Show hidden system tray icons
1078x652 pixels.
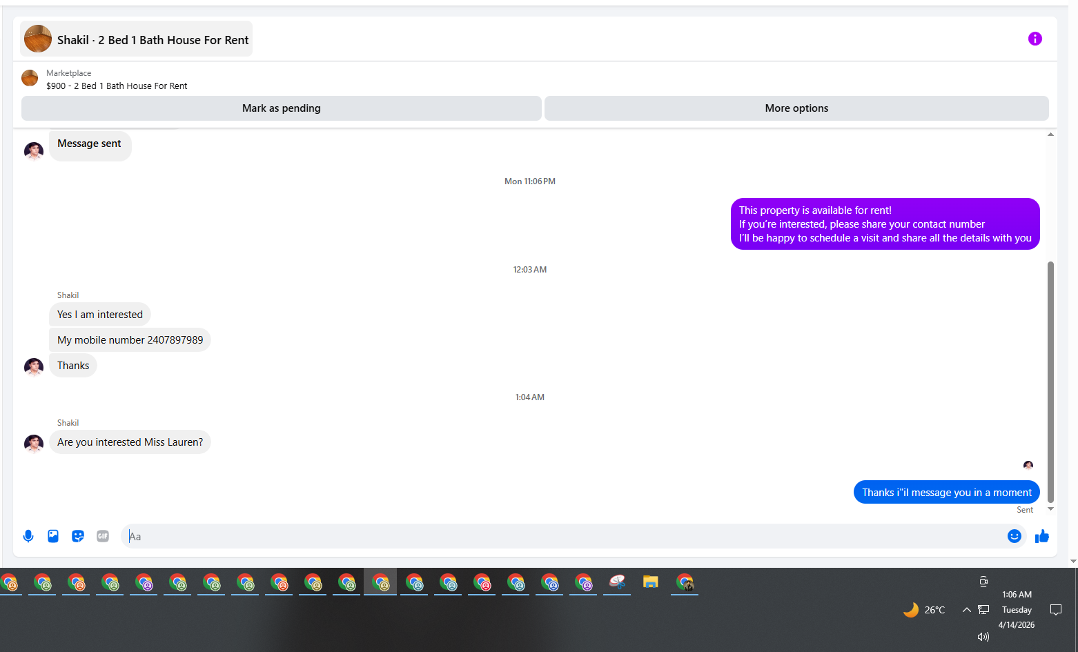point(967,610)
